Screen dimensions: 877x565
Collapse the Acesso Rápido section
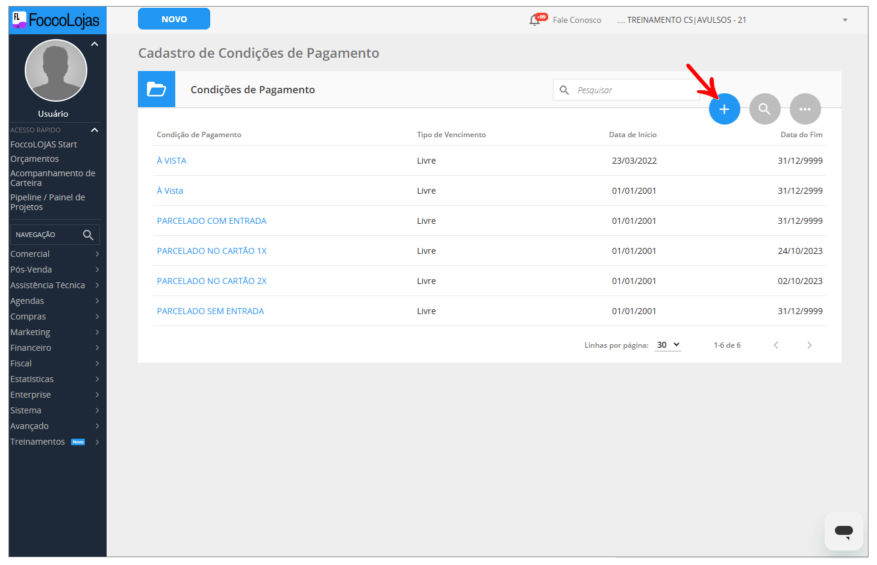click(95, 130)
